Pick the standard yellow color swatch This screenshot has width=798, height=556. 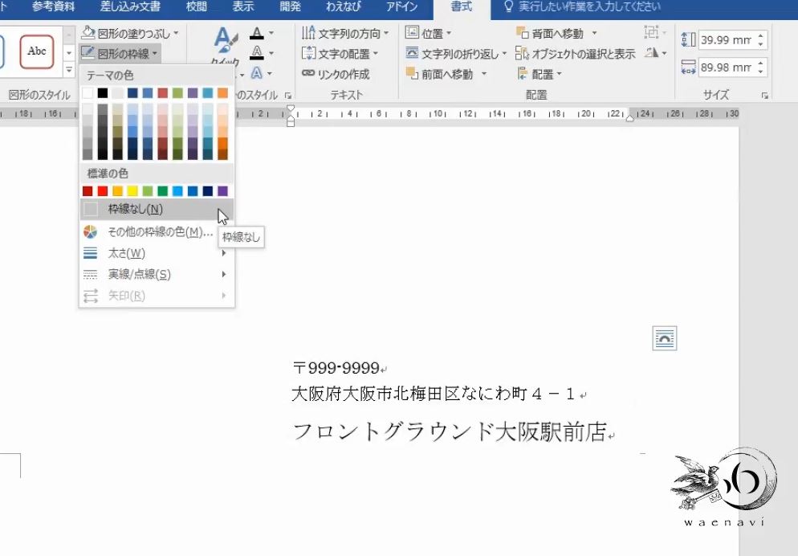tap(132, 191)
